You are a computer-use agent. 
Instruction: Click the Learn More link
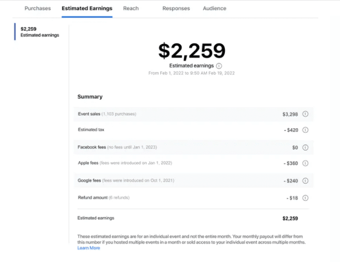[88, 248]
